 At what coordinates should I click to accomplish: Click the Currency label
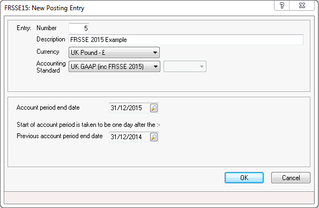(48, 52)
